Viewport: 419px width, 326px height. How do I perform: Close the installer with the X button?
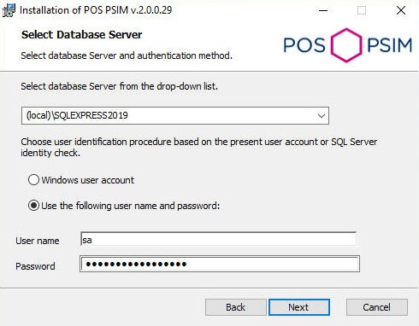[x=401, y=10]
